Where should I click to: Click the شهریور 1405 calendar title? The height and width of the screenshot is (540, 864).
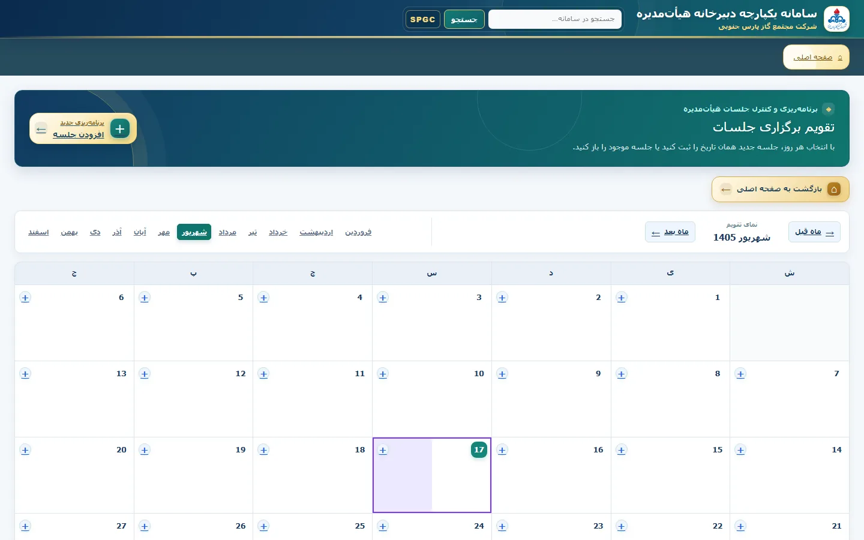tap(742, 238)
